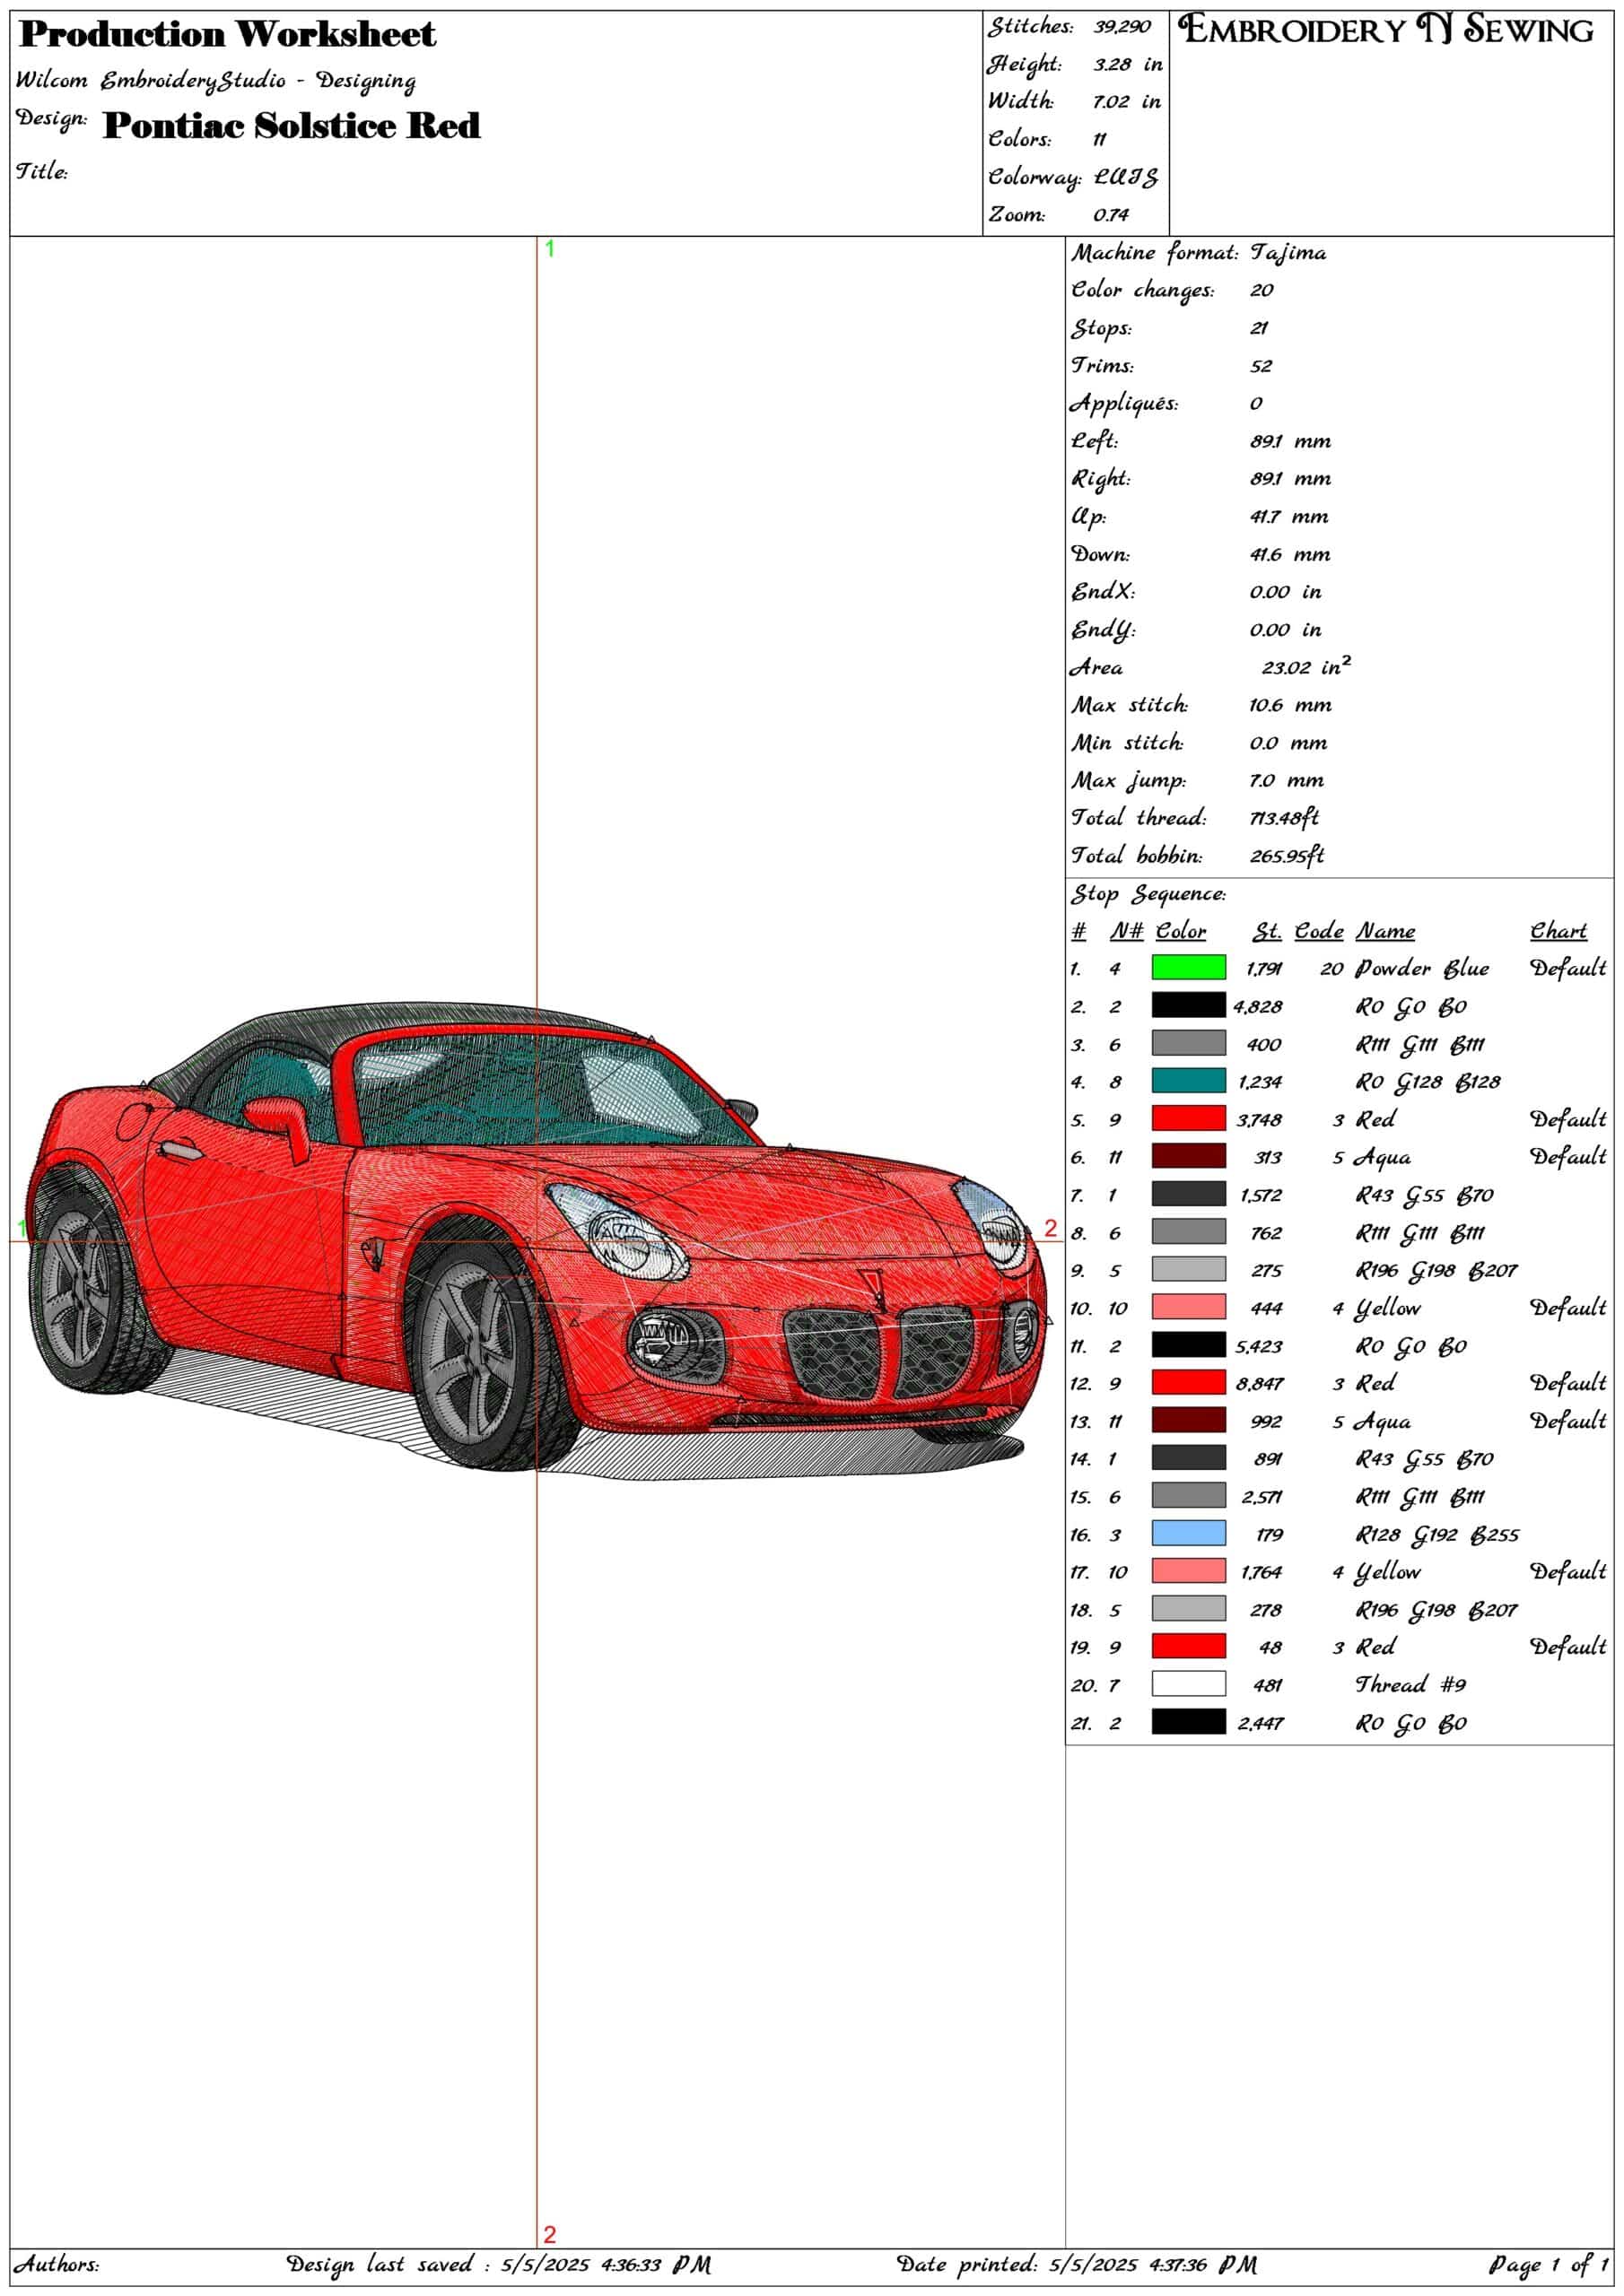Click the stitch count '4,828'
The width and height of the screenshot is (1624, 2296).
point(1257,1006)
